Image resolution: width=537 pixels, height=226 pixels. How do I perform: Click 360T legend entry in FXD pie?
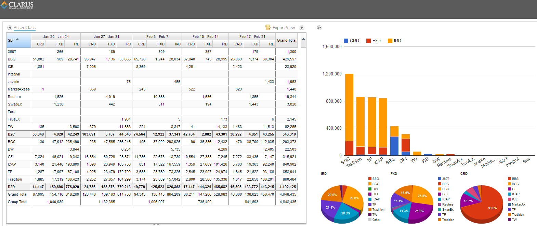pyautogui.click(x=444, y=179)
